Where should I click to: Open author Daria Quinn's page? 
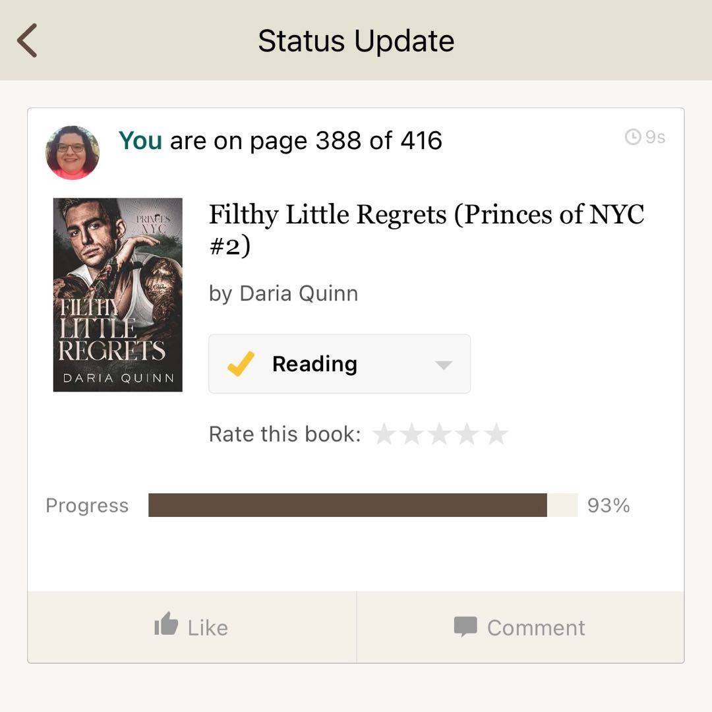pos(299,293)
